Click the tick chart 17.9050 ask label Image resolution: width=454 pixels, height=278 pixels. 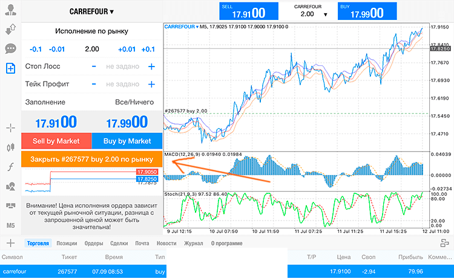point(147,172)
